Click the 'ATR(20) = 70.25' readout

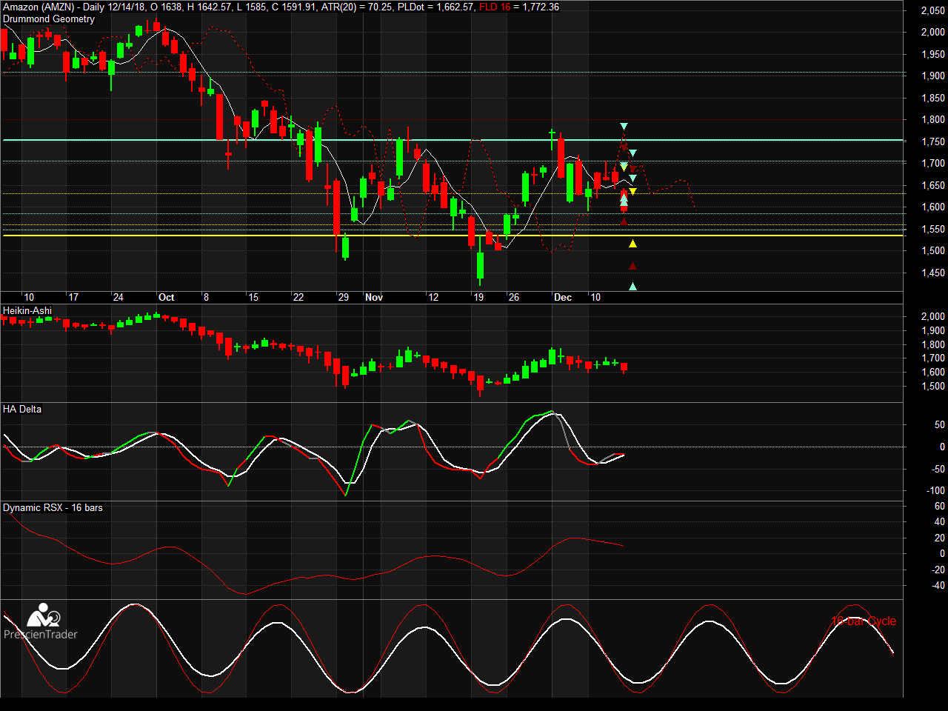pos(356,7)
